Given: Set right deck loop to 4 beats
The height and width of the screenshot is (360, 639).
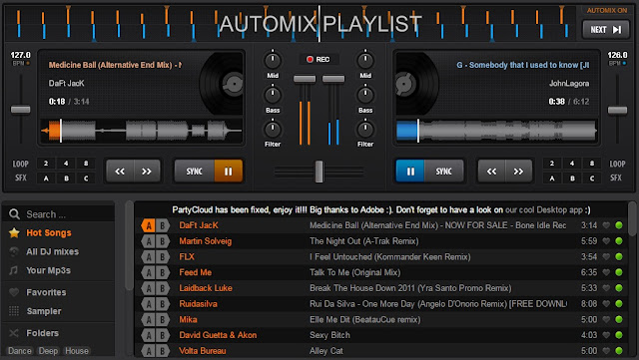Looking at the screenshot, I should (572, 164).
